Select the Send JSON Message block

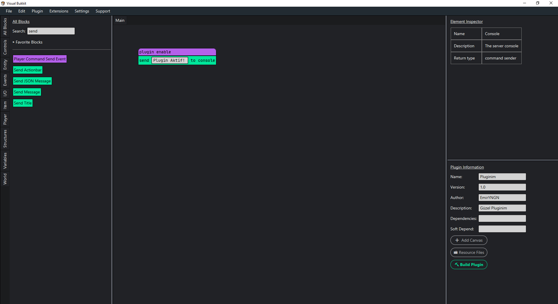pyautogui.click(x=32, y=81)
